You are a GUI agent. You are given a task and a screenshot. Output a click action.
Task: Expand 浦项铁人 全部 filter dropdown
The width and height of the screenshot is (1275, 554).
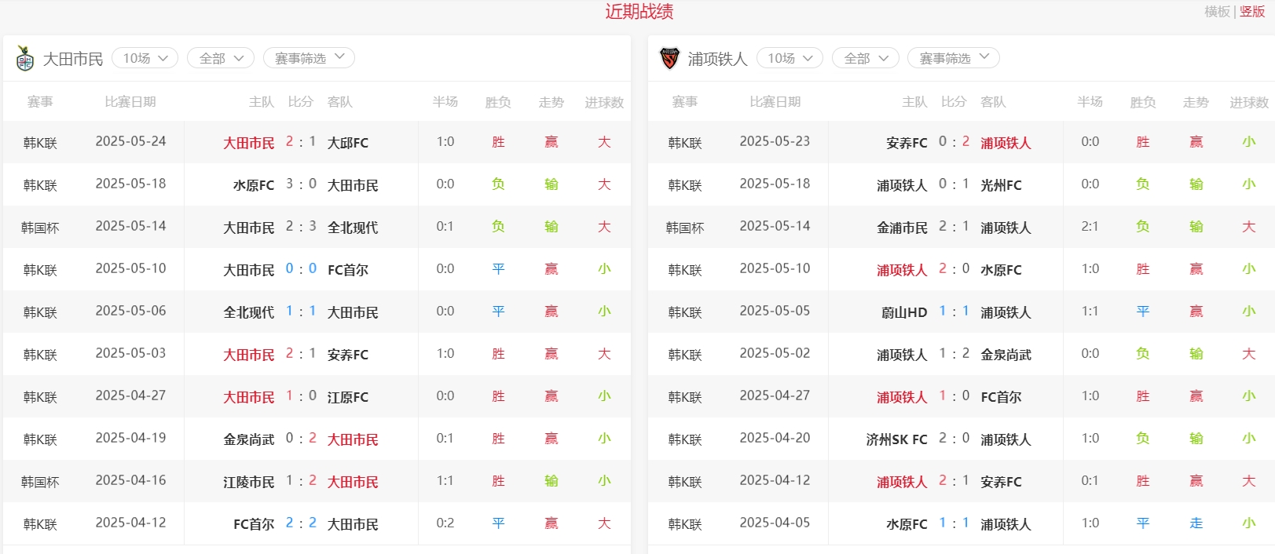(865, 58)
